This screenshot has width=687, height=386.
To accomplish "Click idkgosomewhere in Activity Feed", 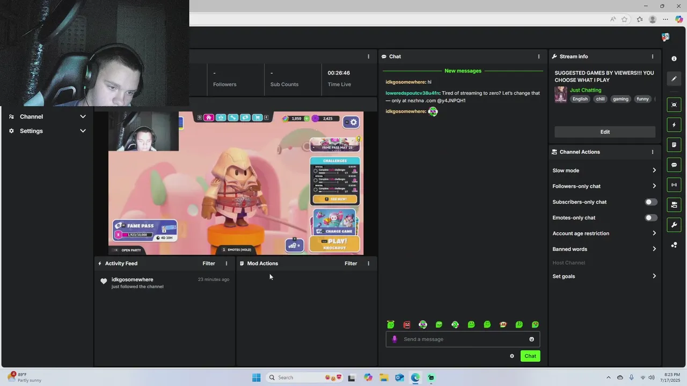I will (x=132, y=279).
